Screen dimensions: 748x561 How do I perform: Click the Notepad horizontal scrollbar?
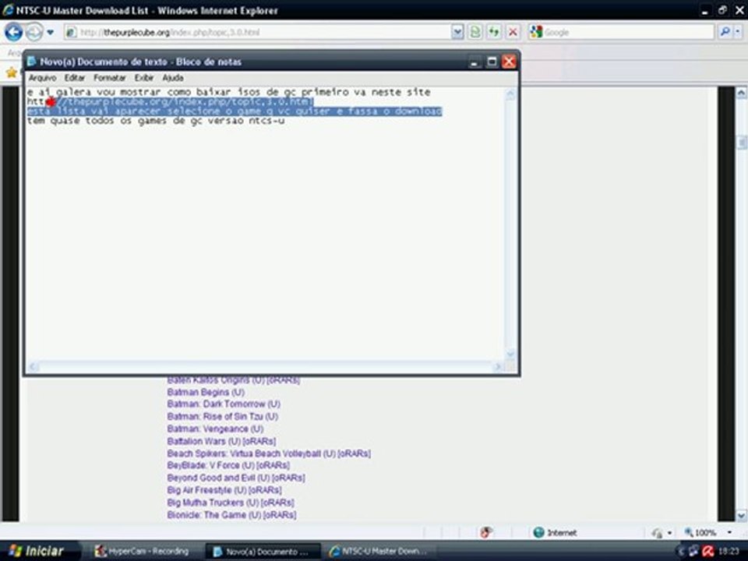click(265, 367)
